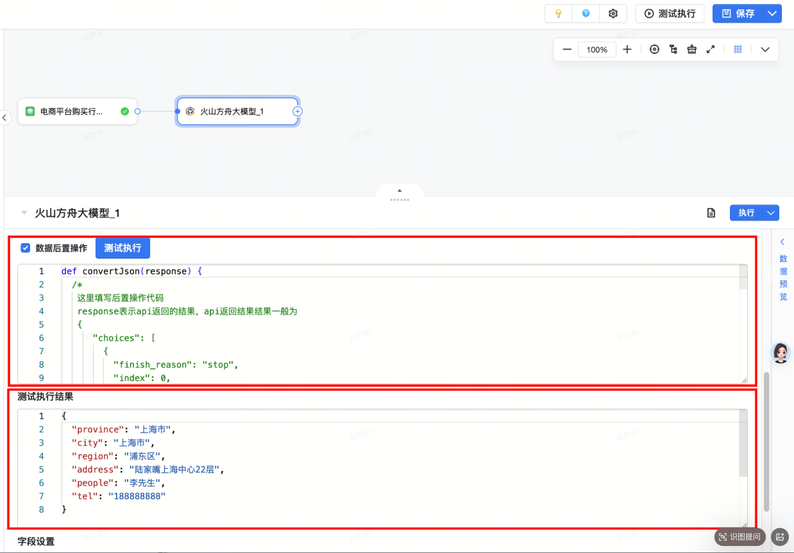
Task: Click the lightbulb tips icon
Action: click(x=558, y=13)
